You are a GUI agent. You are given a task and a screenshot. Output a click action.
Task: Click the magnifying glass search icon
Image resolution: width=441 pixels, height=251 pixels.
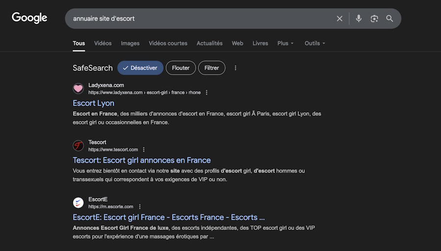pos(390,19)
